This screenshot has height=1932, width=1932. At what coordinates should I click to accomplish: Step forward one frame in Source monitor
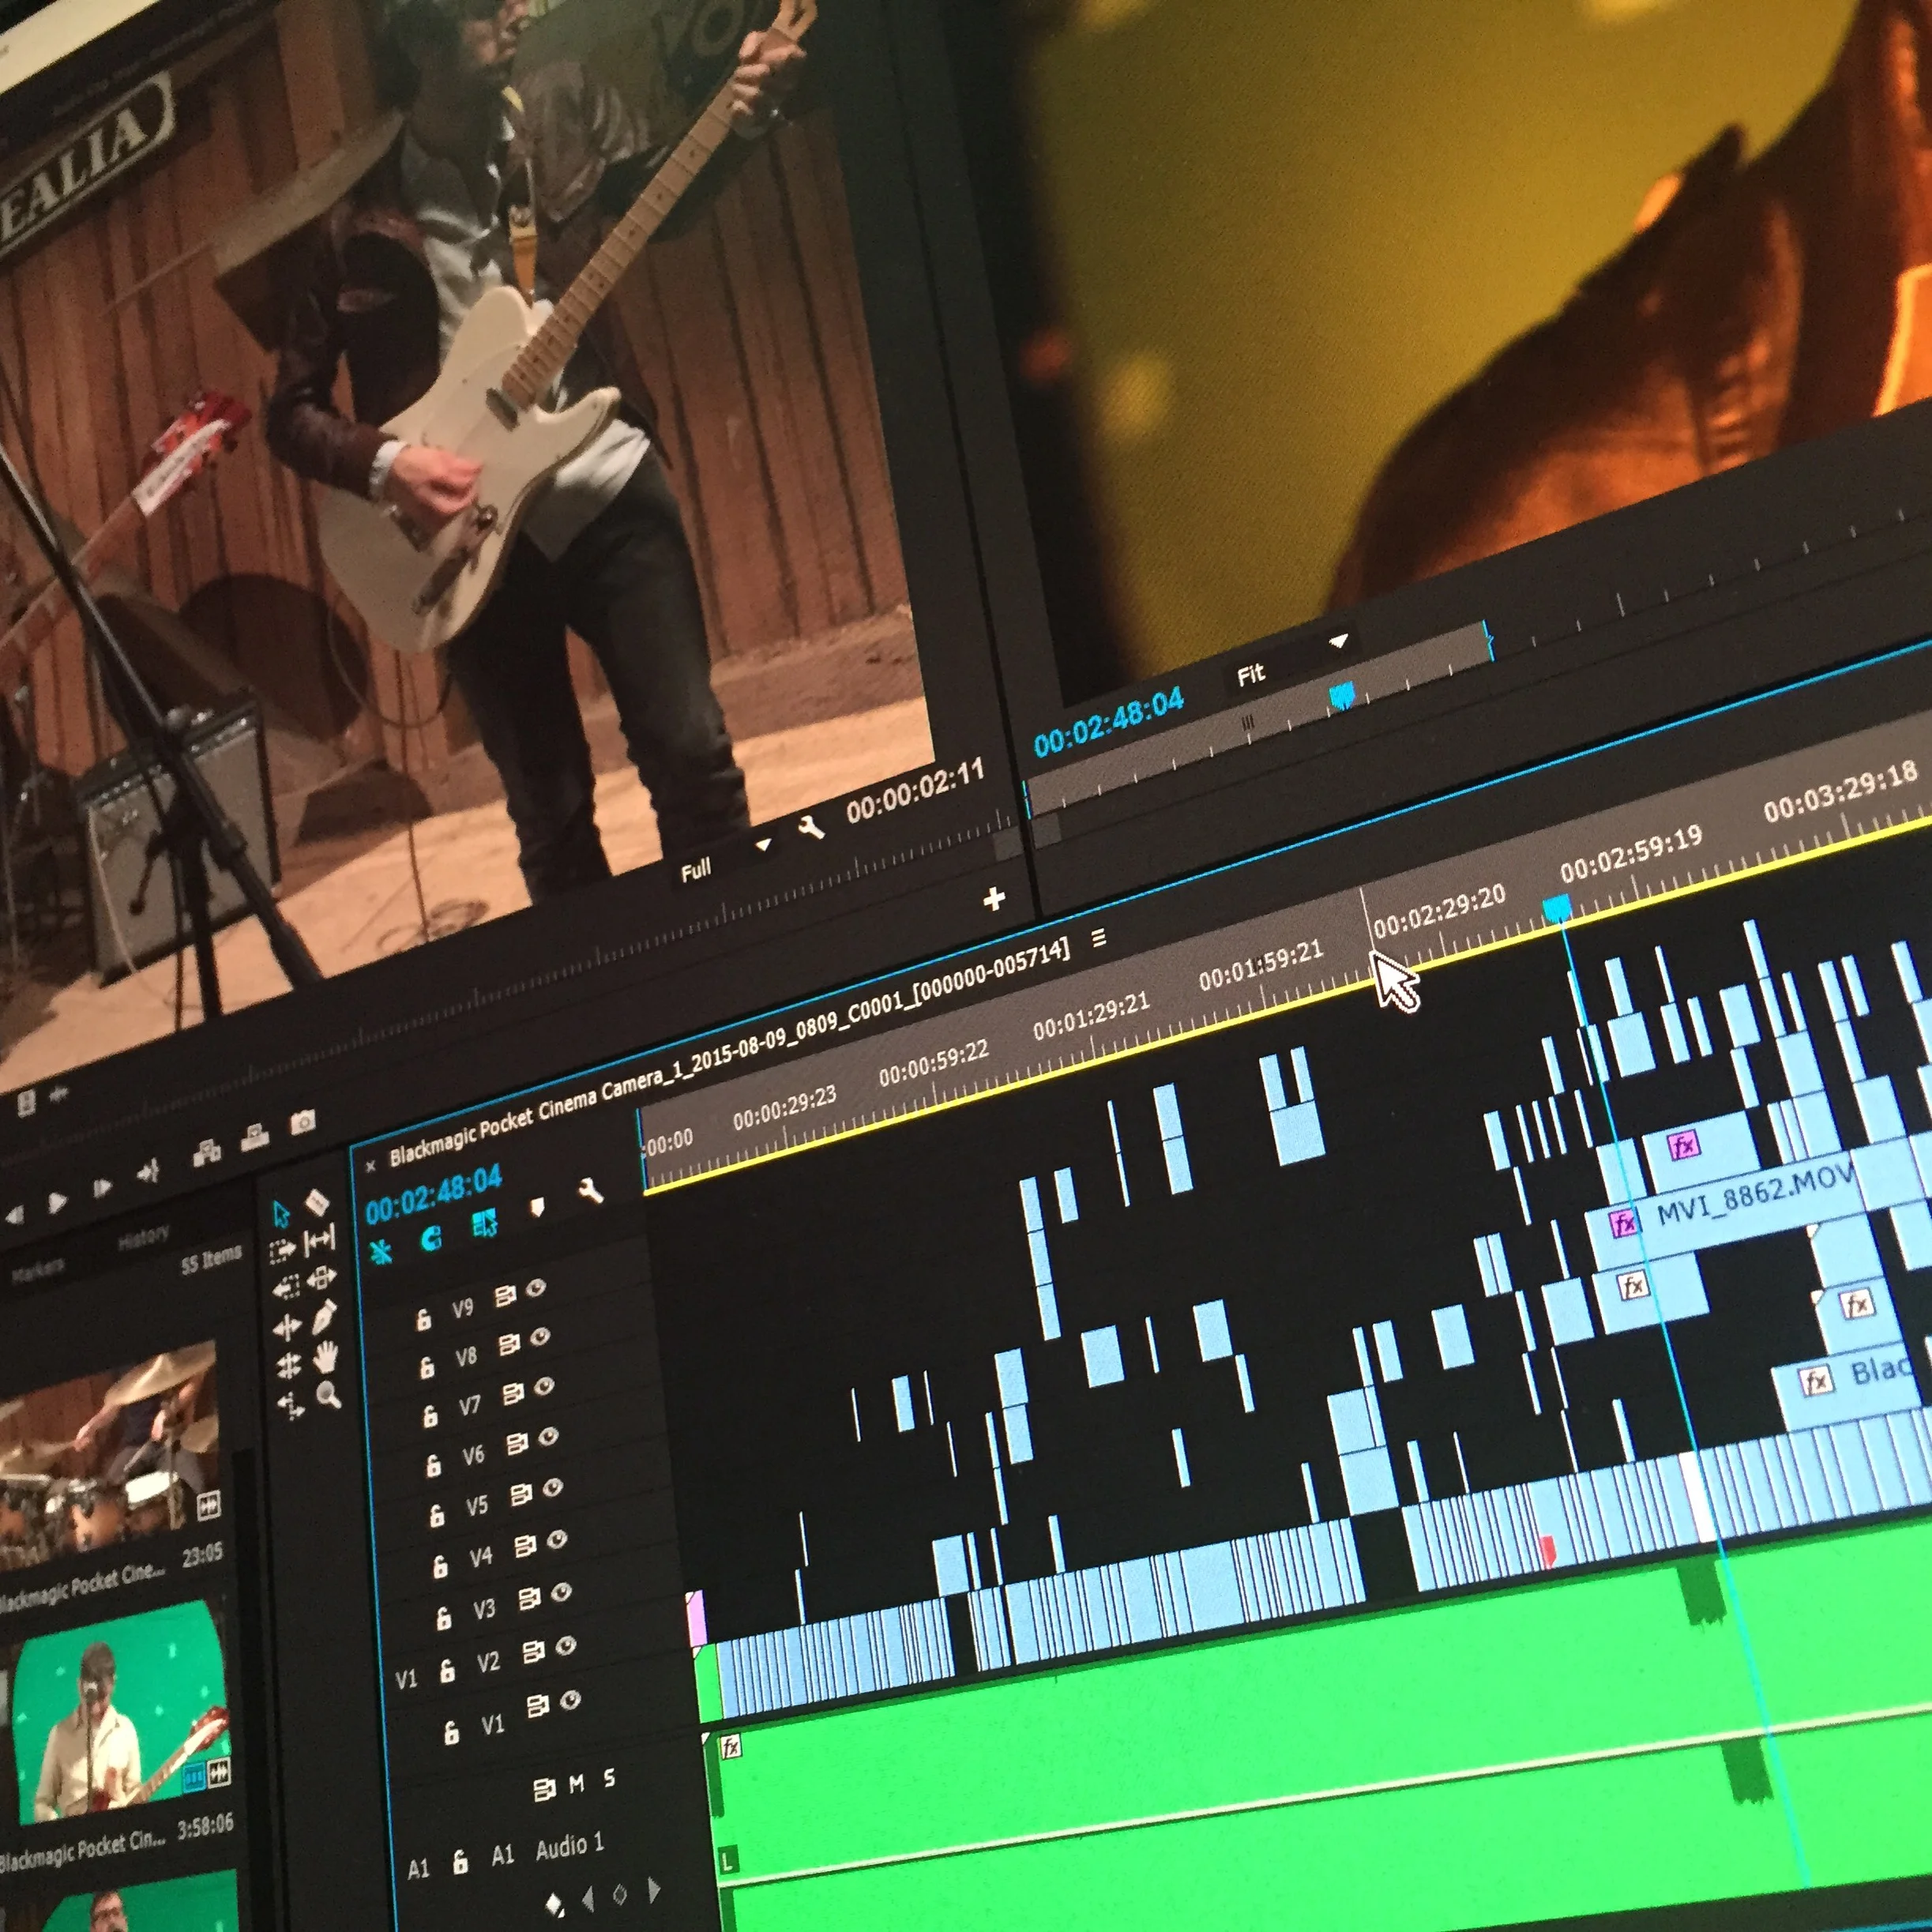pos(102,1187)
